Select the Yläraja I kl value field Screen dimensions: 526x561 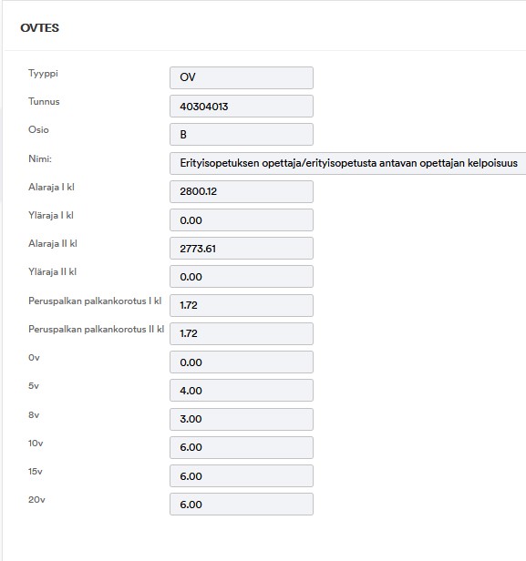(242, 219)
